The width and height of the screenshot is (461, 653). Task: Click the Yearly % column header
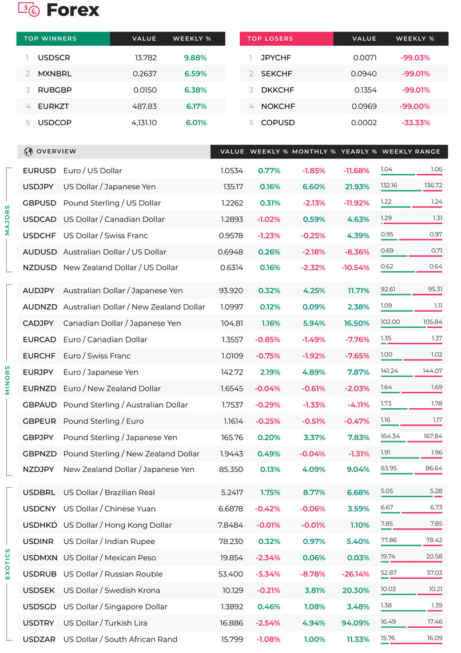(x=359, y=152)
